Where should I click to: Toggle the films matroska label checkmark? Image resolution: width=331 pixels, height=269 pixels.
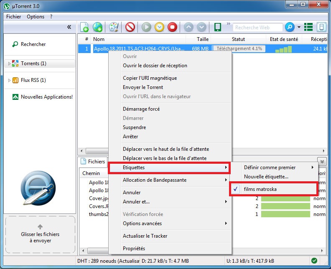[235, 189]
